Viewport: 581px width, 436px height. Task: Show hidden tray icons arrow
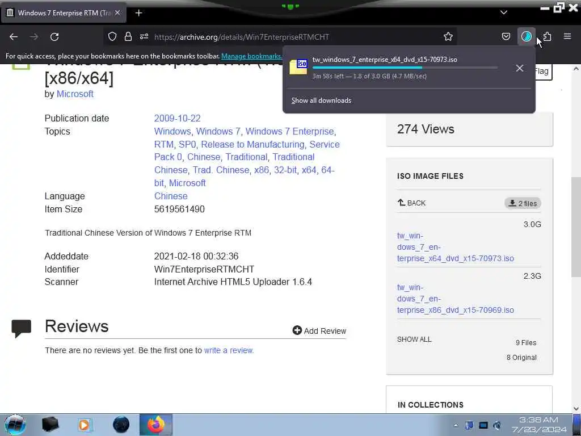456,425
